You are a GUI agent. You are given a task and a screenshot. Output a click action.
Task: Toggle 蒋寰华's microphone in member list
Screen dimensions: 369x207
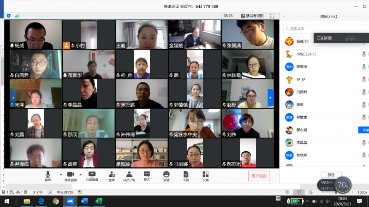click(x=364, y=66)
